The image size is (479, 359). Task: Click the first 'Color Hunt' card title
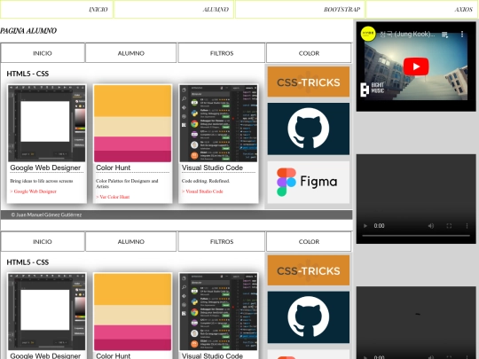point(113,168)
